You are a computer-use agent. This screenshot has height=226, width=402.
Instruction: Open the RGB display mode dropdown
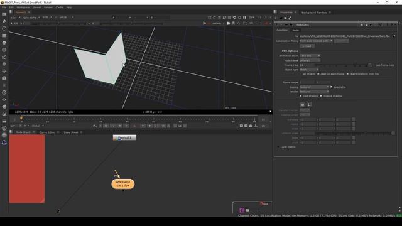(x=47, y=18)
